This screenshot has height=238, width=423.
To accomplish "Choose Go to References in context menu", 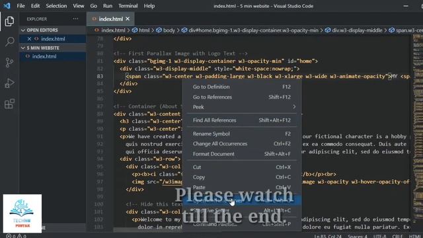I will (x=242, y=97).
